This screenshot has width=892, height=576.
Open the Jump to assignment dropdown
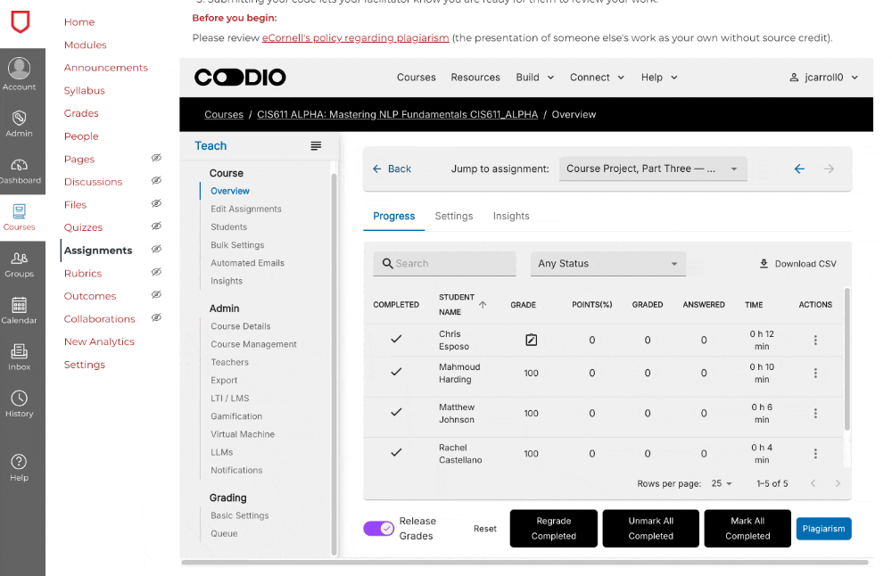pos(653,169)
